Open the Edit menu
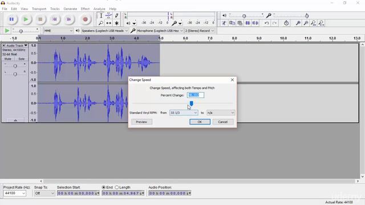Viewport: 365px width, 205px height. point(14,9)
